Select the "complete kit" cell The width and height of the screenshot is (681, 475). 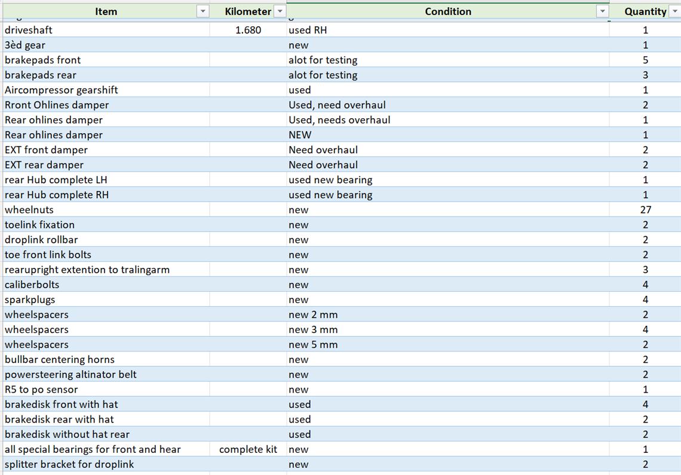coord(248,449)
